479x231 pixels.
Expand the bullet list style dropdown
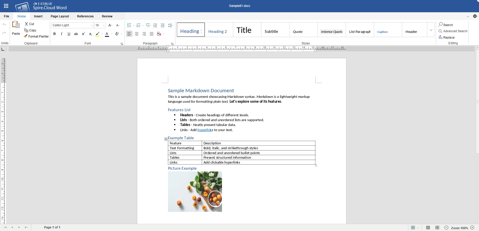(x=134, y=25)
